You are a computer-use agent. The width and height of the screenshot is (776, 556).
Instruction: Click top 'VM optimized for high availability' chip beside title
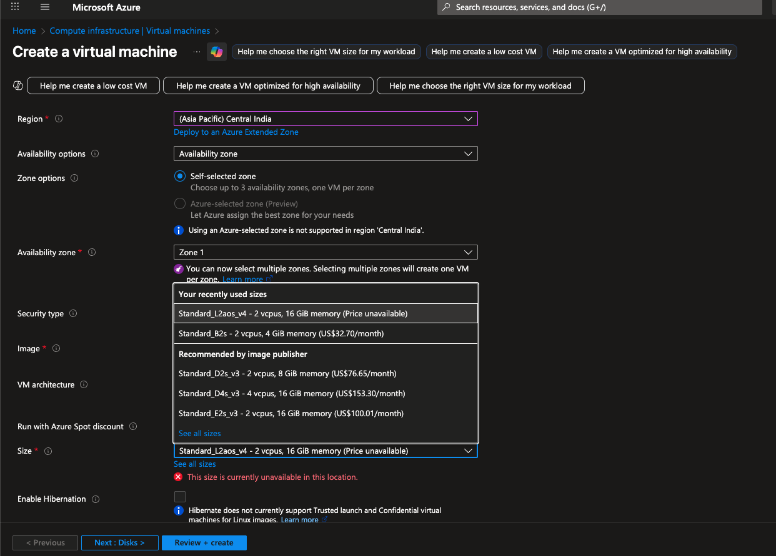642,52
